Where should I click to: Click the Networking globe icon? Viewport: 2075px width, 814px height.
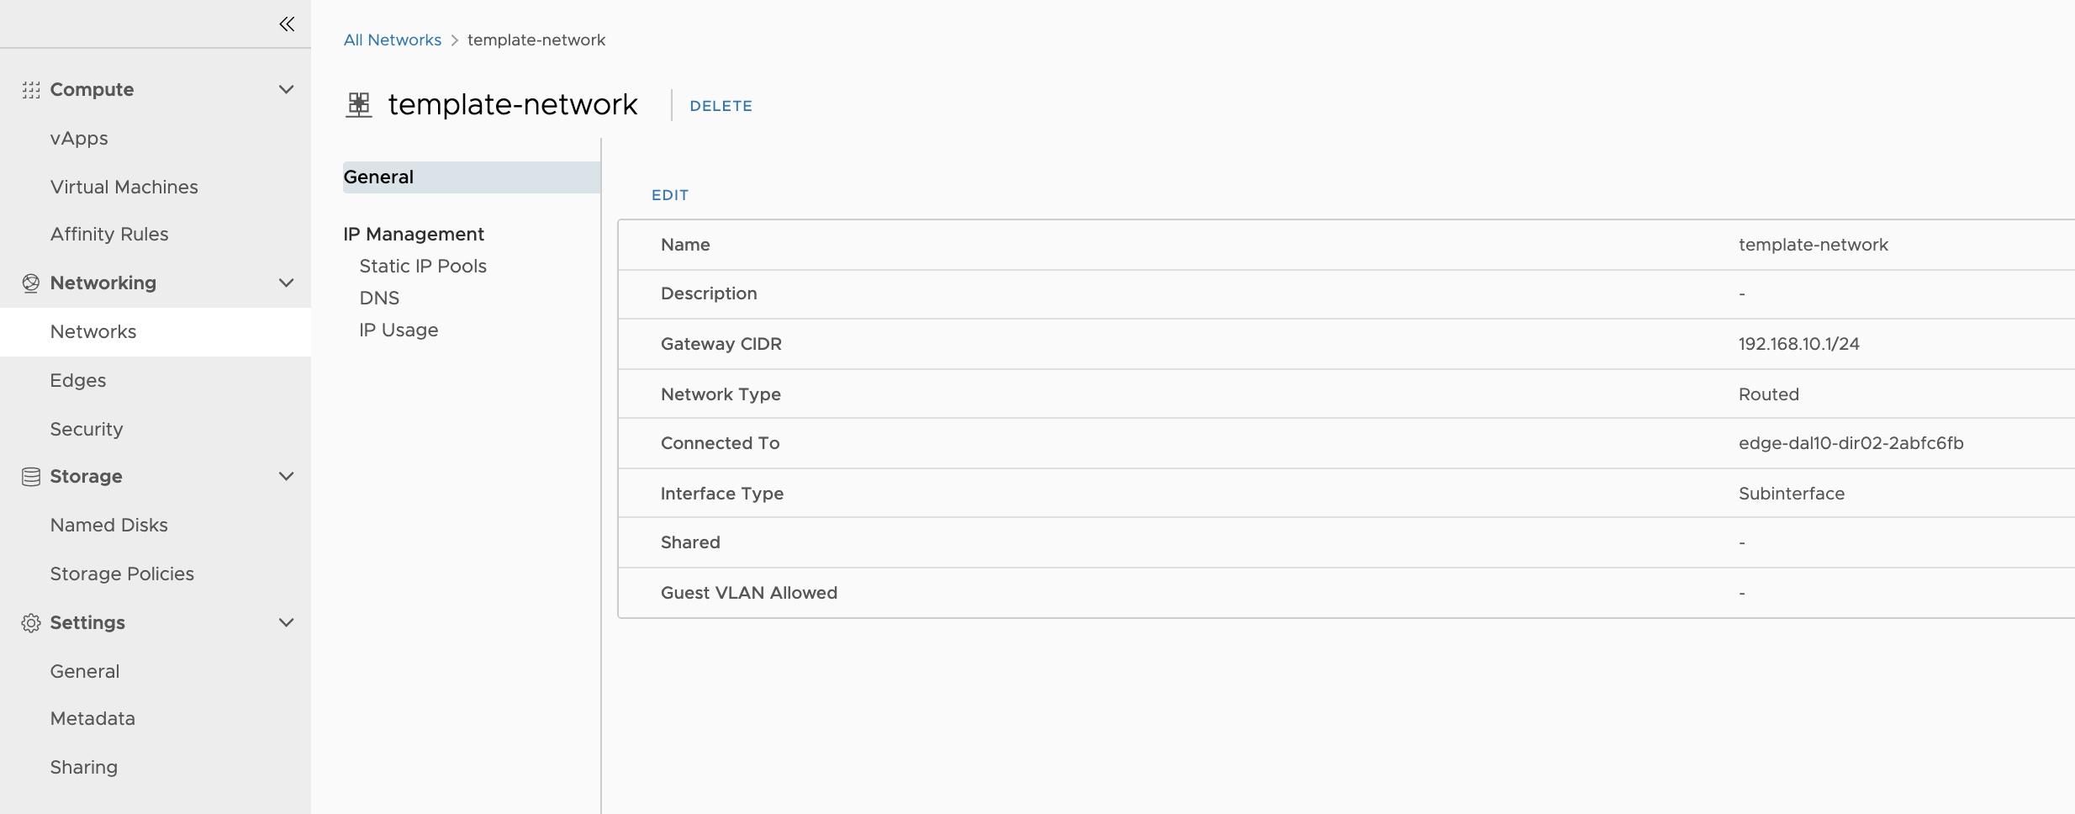pos(31,283)
